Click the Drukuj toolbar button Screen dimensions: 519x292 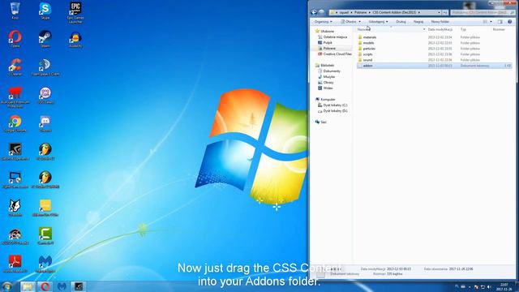click(x=401, y=22)
